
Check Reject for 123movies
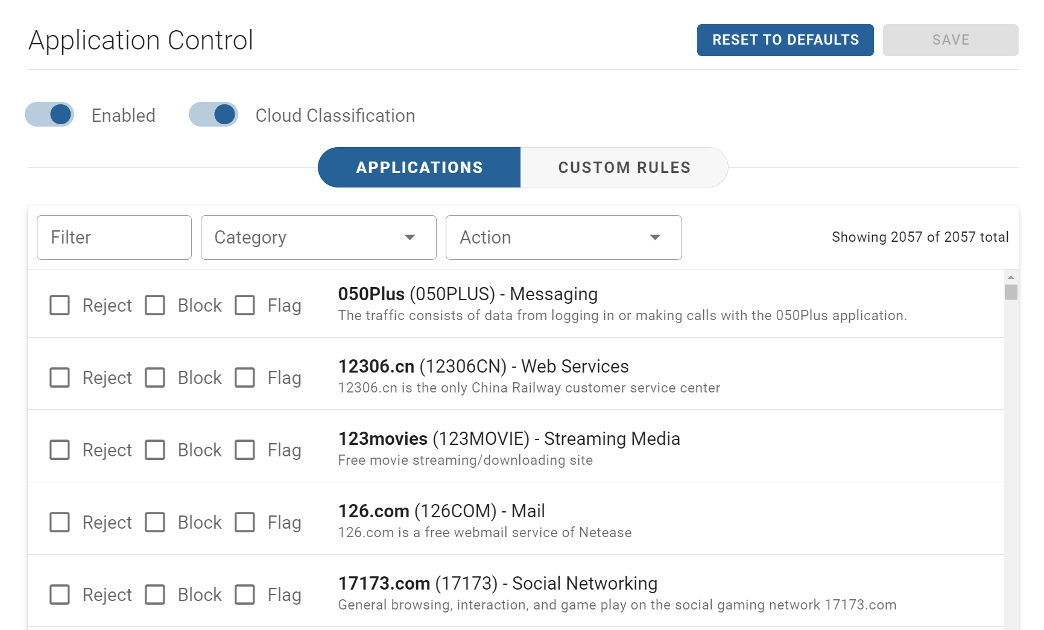tap(60, 450)
